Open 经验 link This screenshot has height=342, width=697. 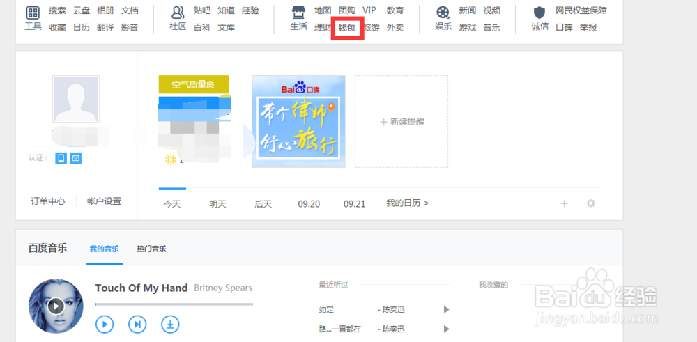250,10
